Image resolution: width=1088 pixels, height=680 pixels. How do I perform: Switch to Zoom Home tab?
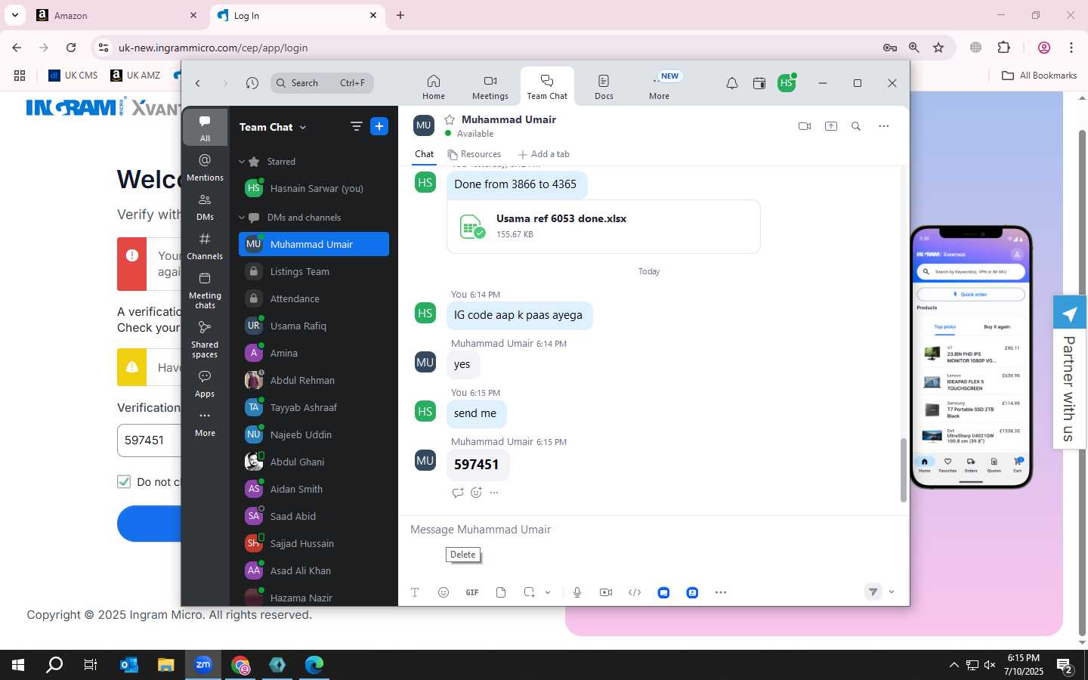click(x=434, y=87)
